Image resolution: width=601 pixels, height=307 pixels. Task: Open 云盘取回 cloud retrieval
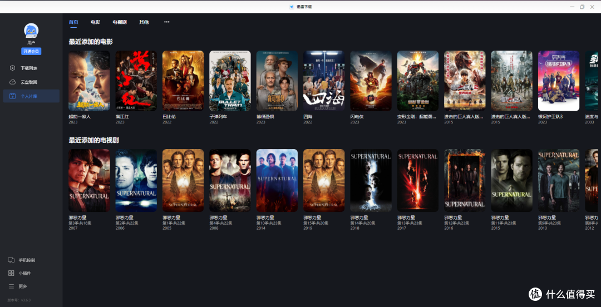pos(31,82)
